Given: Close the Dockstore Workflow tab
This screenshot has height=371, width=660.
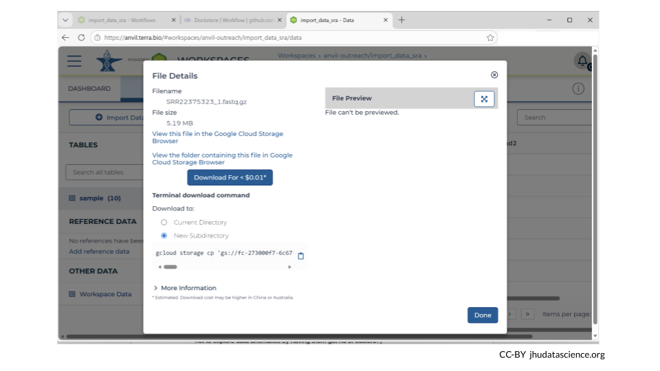Looking at the screenshot, I should click(x=280, y=20).
